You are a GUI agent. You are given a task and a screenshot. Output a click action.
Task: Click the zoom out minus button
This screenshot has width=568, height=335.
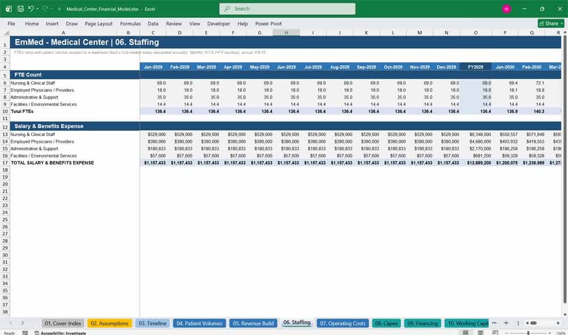tap(507, 333)
